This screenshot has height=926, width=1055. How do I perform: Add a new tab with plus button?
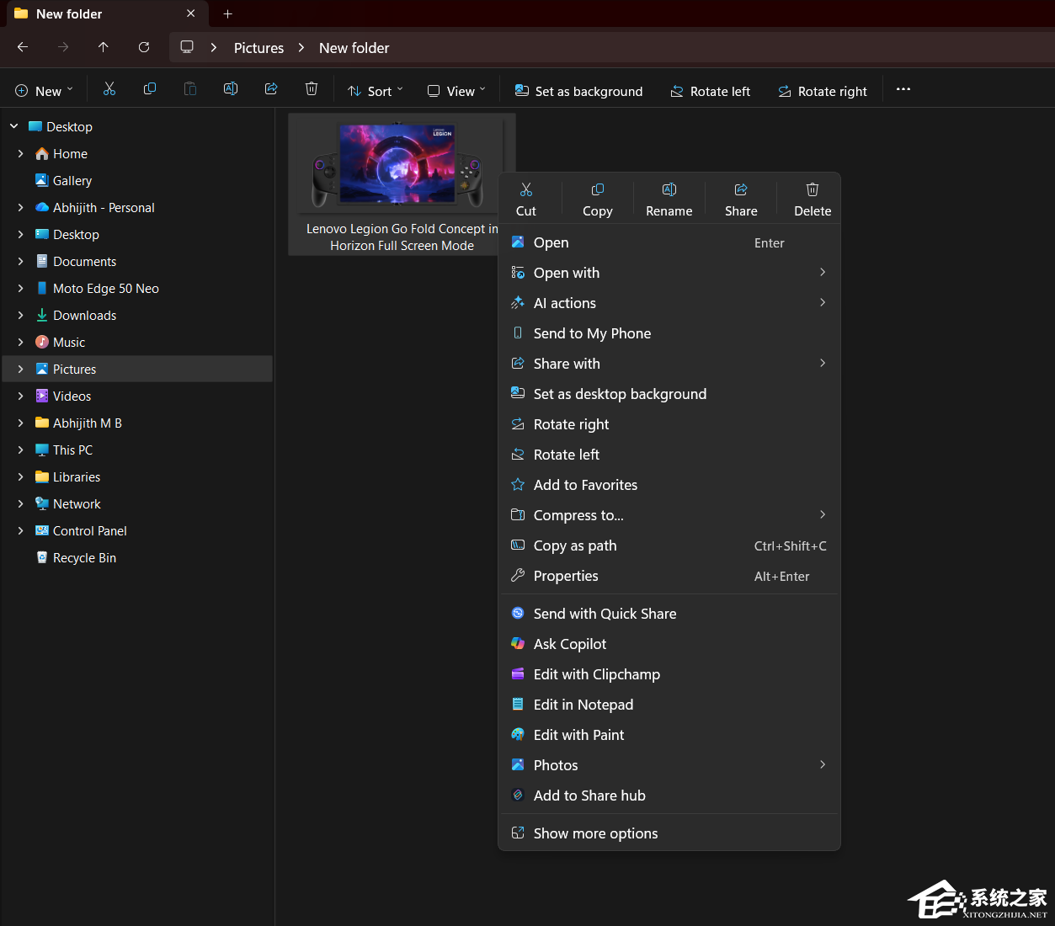(x=227, y=13)
